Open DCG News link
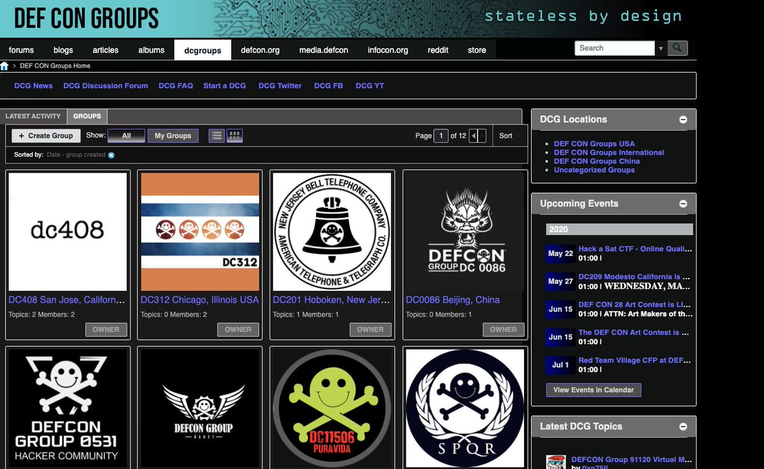Viewport: 764px width, 469px height. coord(34,86)
